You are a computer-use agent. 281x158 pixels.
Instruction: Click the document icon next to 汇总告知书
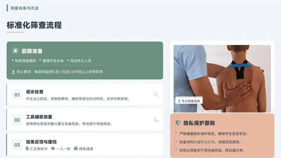27,149
